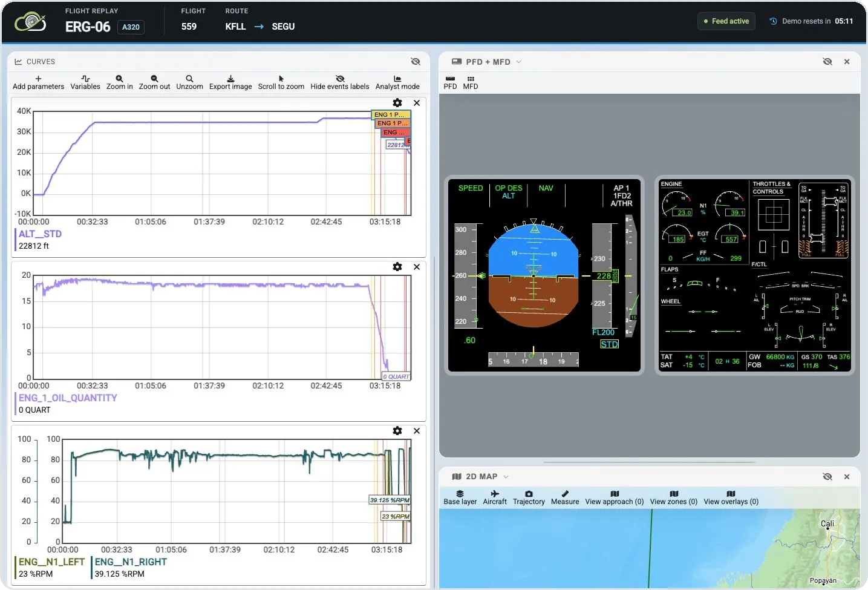Click the ALT_STD parameter label
868x590 pixels.
point(40,234)
